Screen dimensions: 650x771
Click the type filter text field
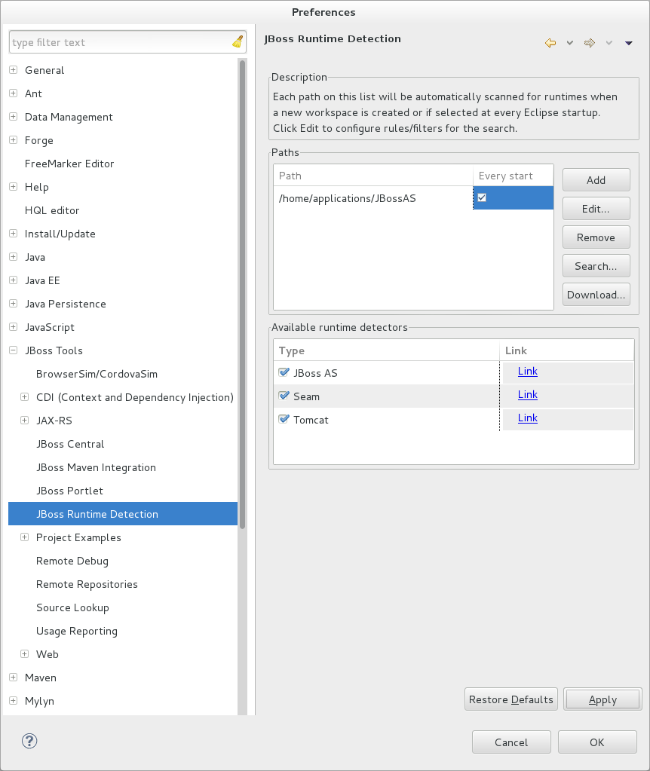(113, 41)
